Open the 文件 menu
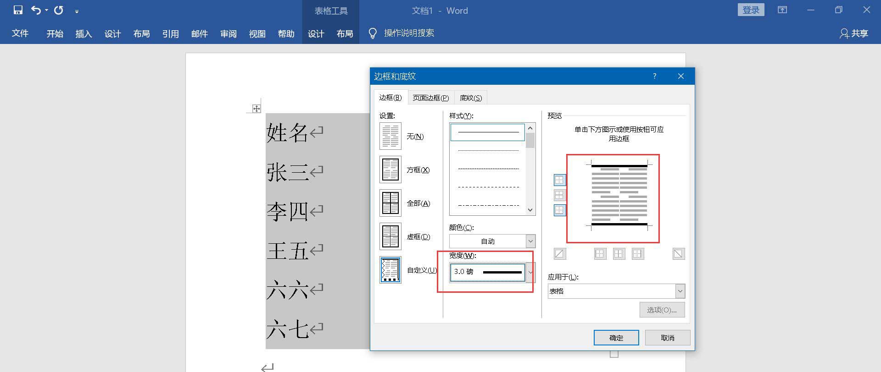Image resolution: width=881 pixels, height=372 pixels. pos(20,33)
